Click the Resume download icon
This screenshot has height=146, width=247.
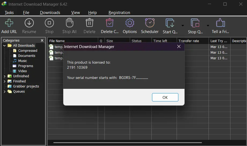[29, 23]
